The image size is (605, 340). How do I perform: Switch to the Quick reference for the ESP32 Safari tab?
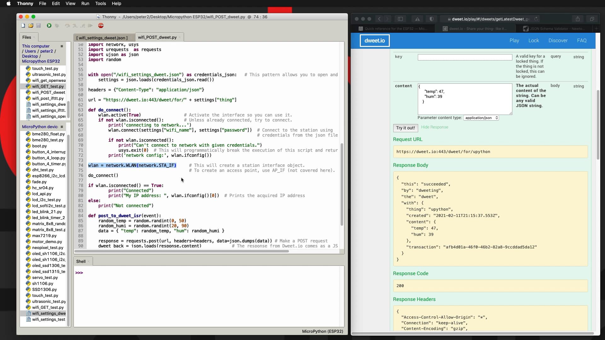393,29
